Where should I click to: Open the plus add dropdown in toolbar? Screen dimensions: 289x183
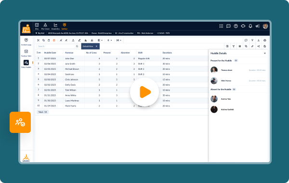tap(109, 40)
